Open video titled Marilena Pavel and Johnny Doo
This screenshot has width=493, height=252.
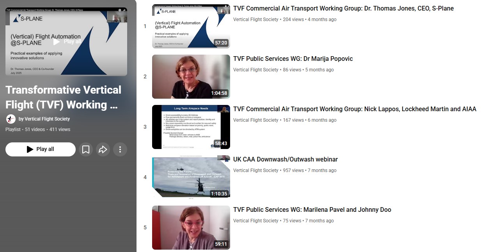(x=312, y=209)
